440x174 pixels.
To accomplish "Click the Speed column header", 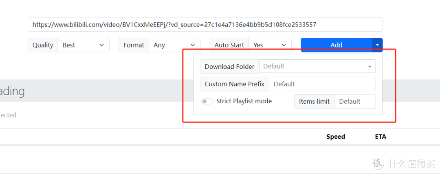I will [x=336, y=137].
